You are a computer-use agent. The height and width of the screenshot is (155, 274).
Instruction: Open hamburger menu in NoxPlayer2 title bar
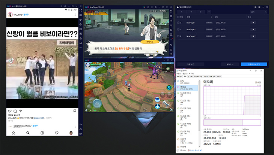tap(152, 7)
